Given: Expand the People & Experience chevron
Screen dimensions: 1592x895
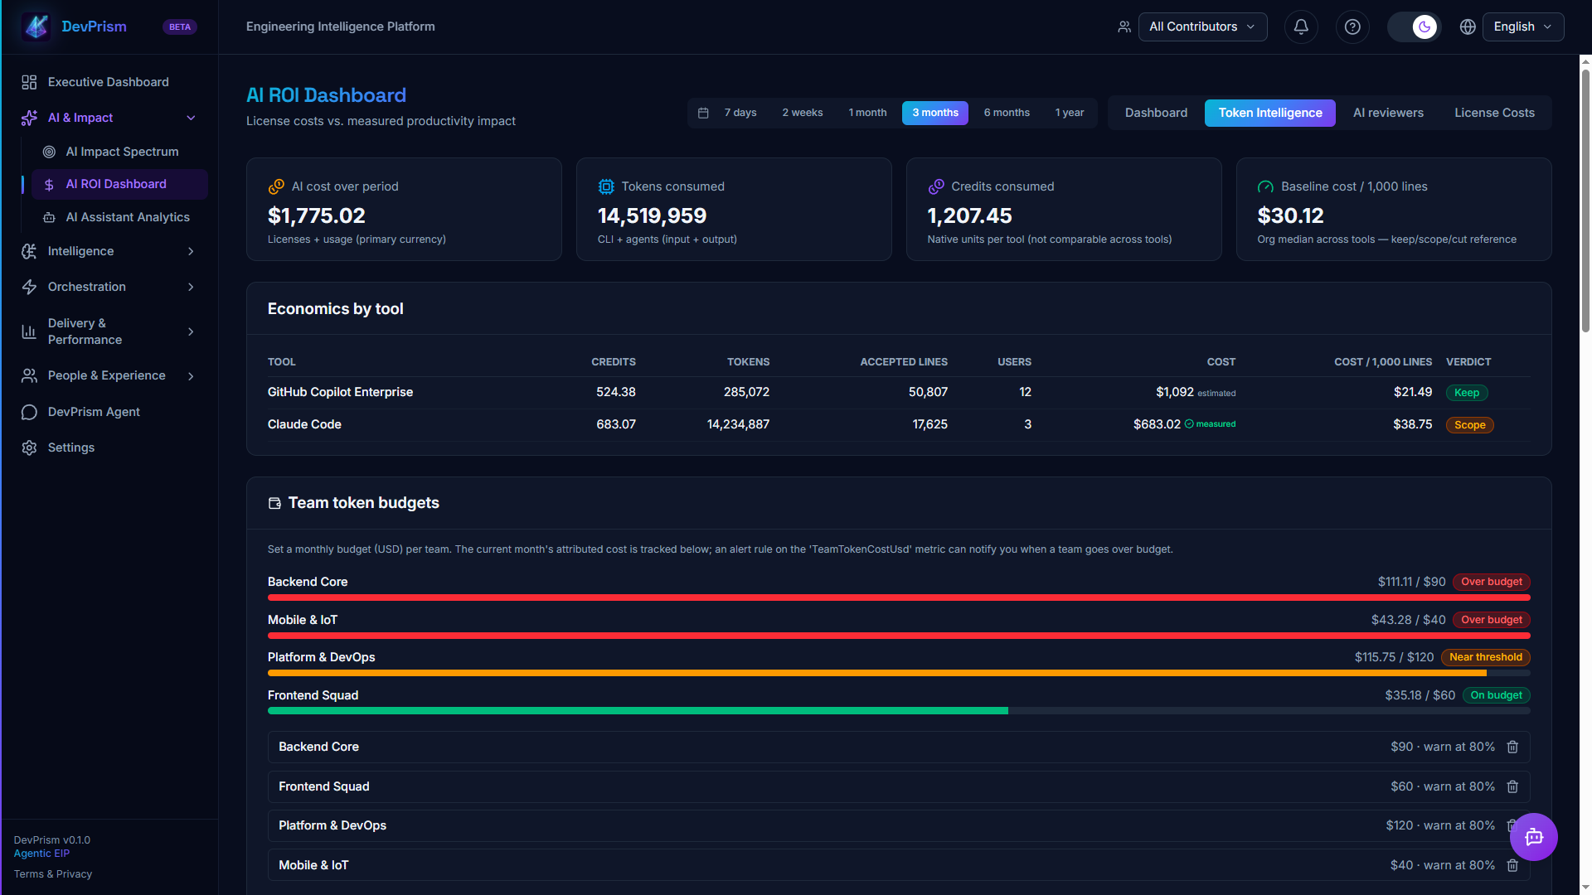Looking at the screenshot, I should (x=191, y=376).
